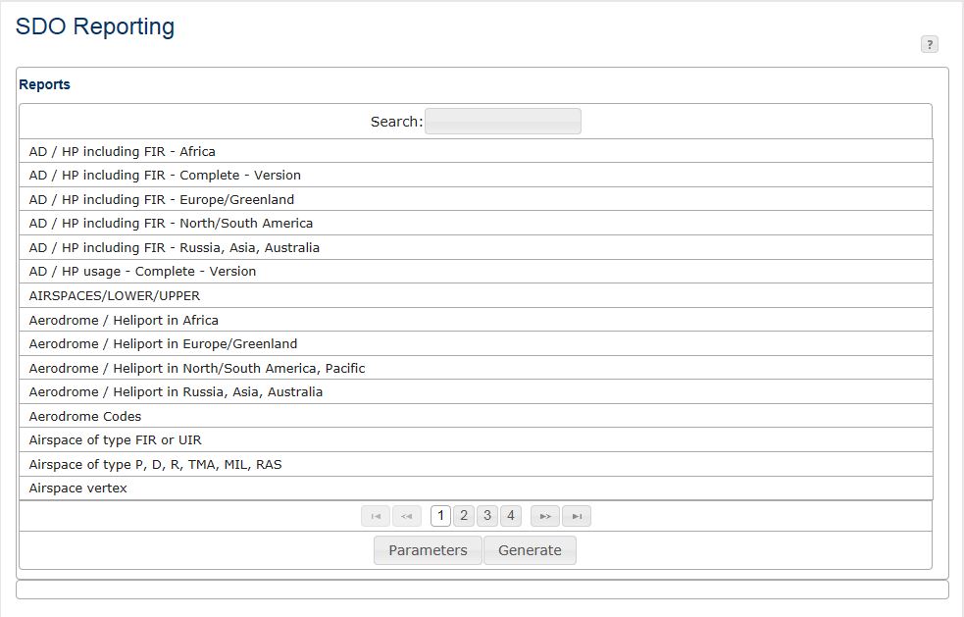The image size is (964, 617).
Task: Click the Parameters button
Action: 428,550
